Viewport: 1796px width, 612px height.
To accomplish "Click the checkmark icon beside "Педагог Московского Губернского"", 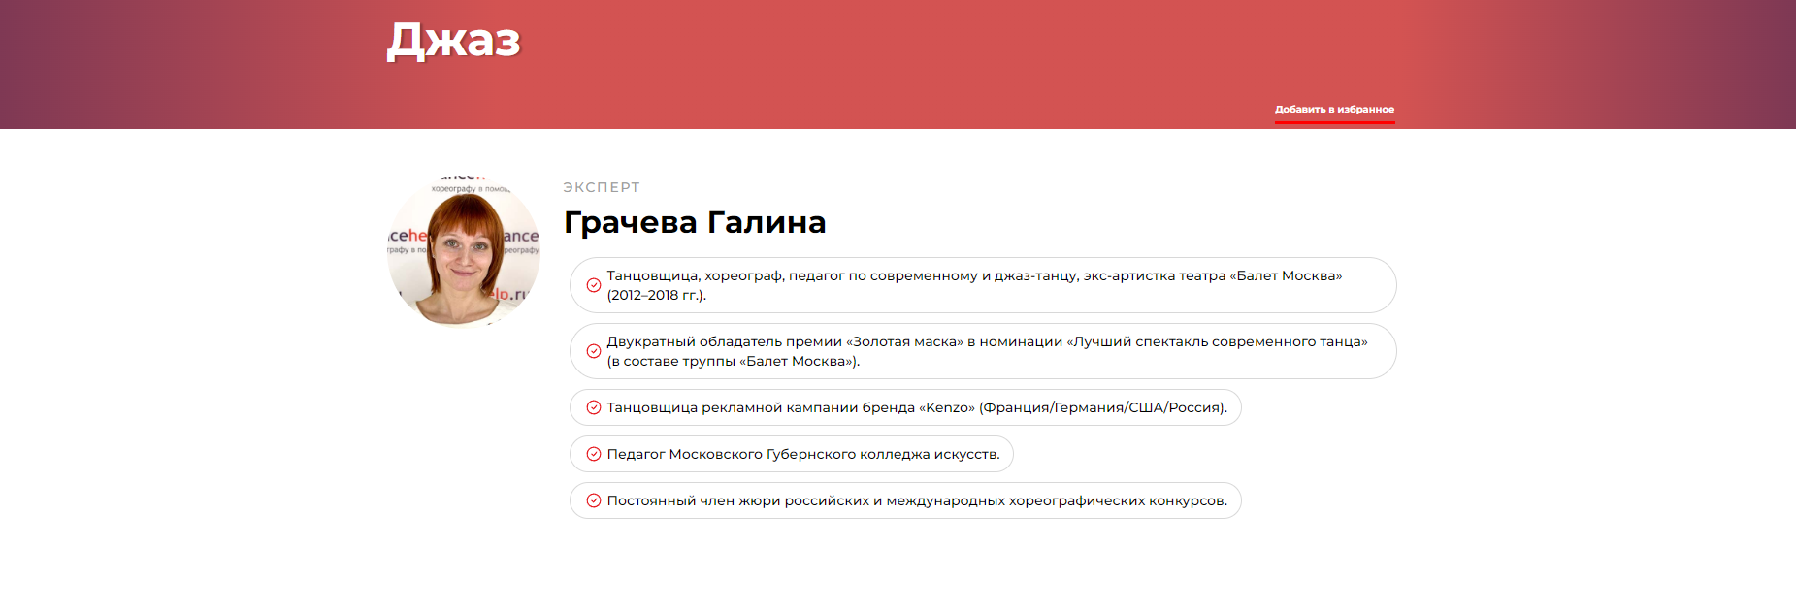I will [x=594, y=454].
